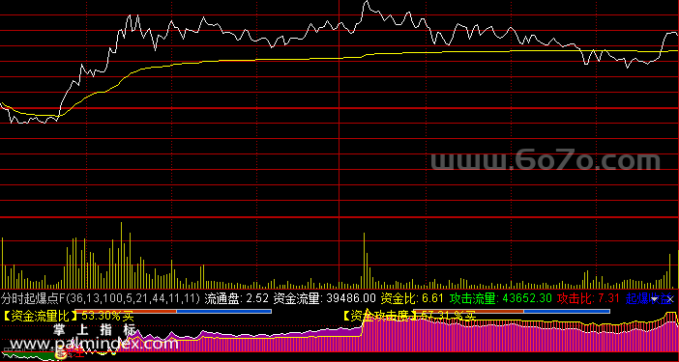Viewport: 679px width, 362px height.
Task: Click the yellow 资金比 6.61 label
Action: tap(412, 298)
